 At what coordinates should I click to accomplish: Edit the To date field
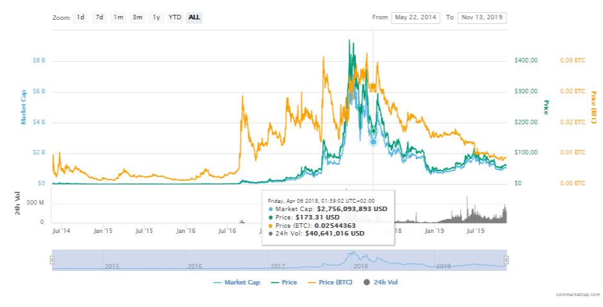pyautogui.click(x=482, y=17)
